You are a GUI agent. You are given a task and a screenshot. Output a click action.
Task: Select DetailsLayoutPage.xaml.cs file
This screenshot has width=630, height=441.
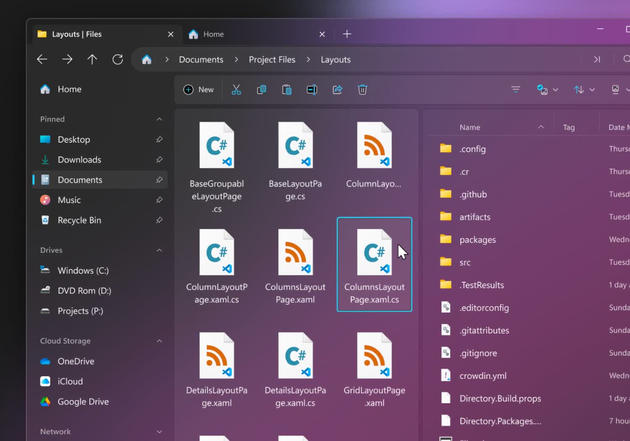click(295, 370)
